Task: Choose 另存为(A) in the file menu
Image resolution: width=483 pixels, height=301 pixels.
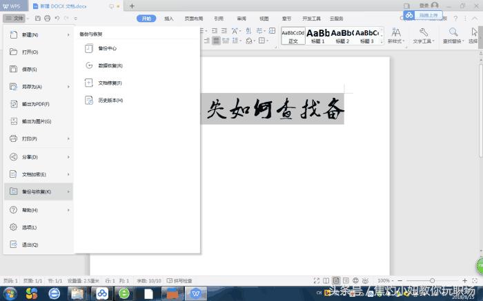Action: [39, 87]
